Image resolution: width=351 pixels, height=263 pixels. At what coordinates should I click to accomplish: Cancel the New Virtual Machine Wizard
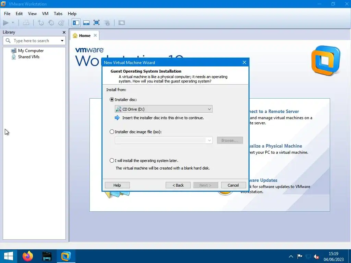coord(233,185)
